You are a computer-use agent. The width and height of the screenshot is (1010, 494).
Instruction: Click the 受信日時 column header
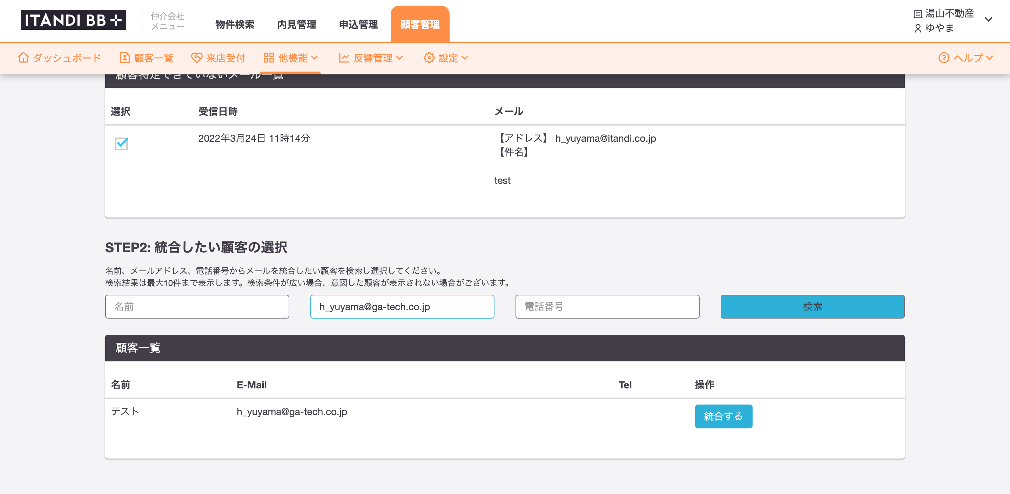point(217,112)
